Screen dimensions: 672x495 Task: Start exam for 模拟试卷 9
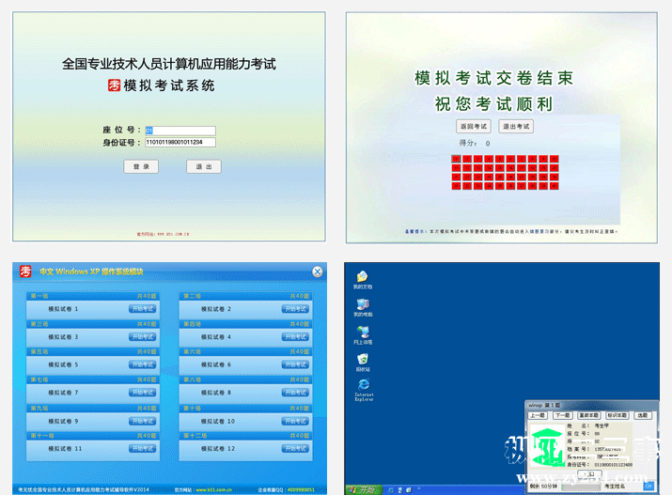tap(143, 422)
